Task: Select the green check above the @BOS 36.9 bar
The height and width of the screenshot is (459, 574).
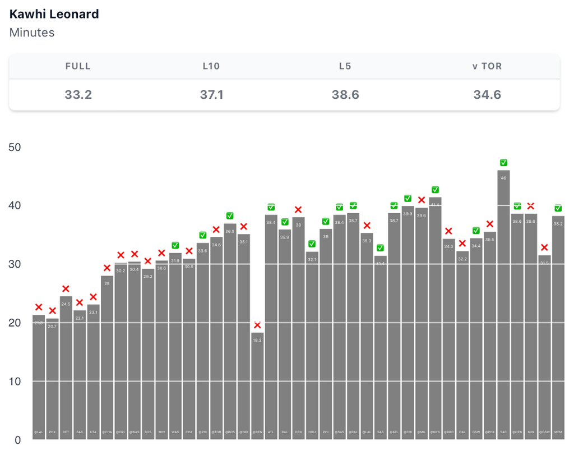Action: pos(230,216)
